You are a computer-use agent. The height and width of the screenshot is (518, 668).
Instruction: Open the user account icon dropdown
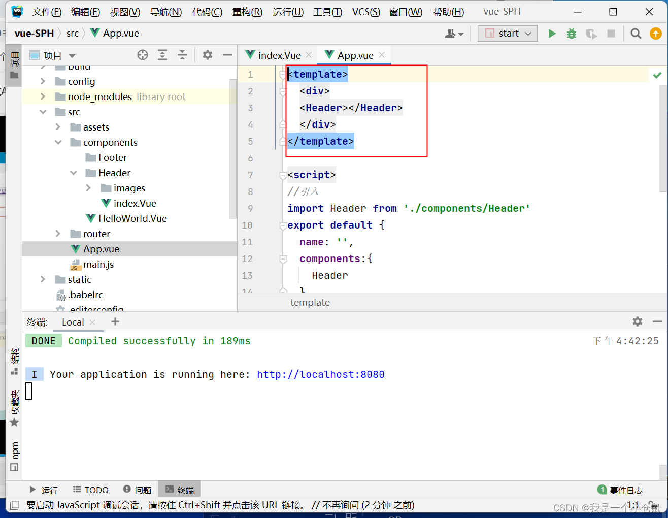pos(454,34)
